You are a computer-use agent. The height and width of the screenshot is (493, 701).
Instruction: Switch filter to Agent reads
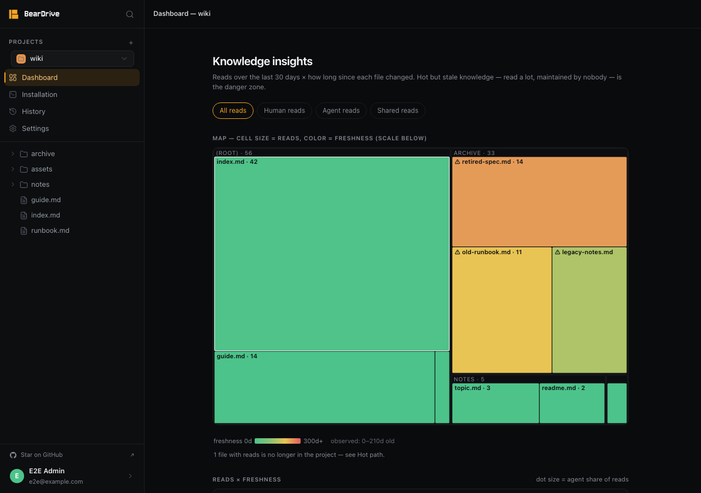pyautogui.click(x=341, y=111)
